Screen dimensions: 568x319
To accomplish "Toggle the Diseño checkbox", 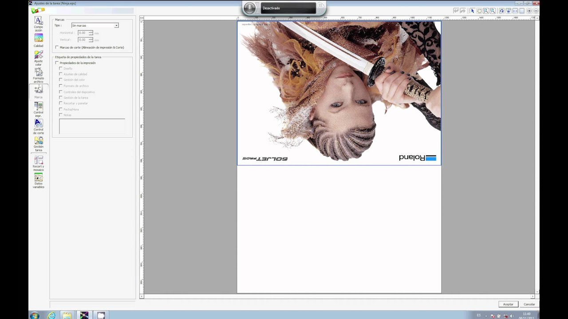I will [x=61, y=69].
